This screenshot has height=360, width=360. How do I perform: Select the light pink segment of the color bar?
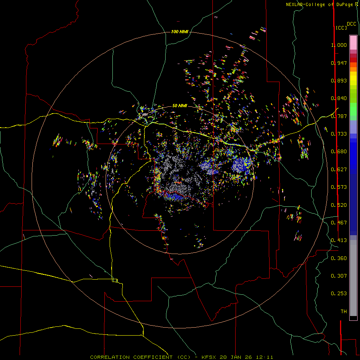point(353,43)
